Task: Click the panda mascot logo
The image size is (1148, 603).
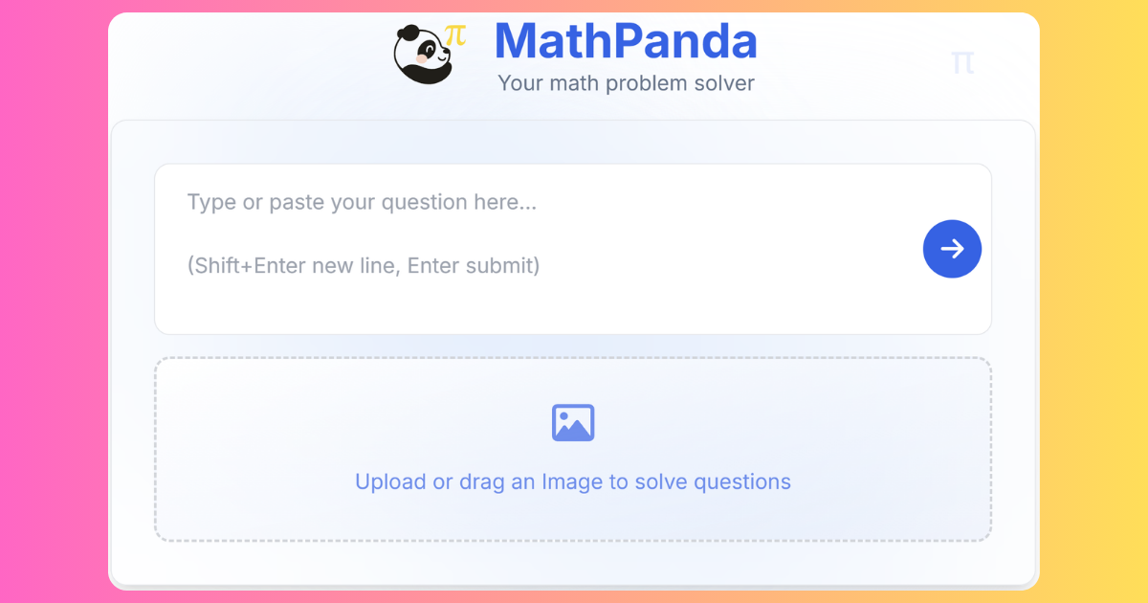Action: [x=422, y=55]
